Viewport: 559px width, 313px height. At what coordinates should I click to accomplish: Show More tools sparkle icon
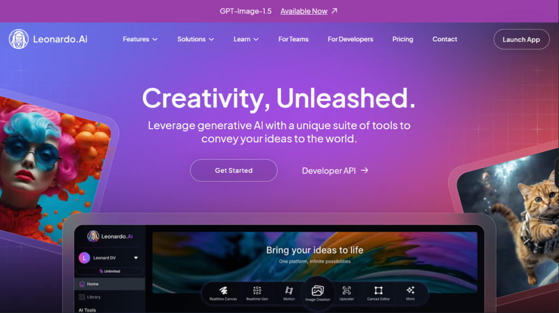(411, 290)
